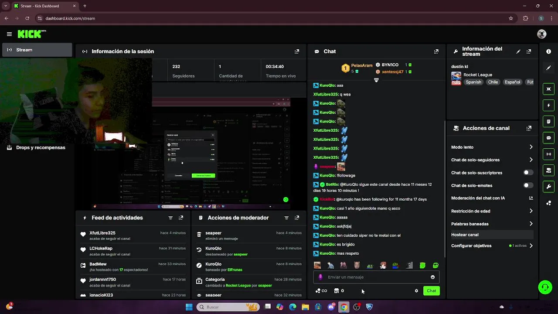Open Drops y recompensas sidebar item

click(x=37, y=147)
